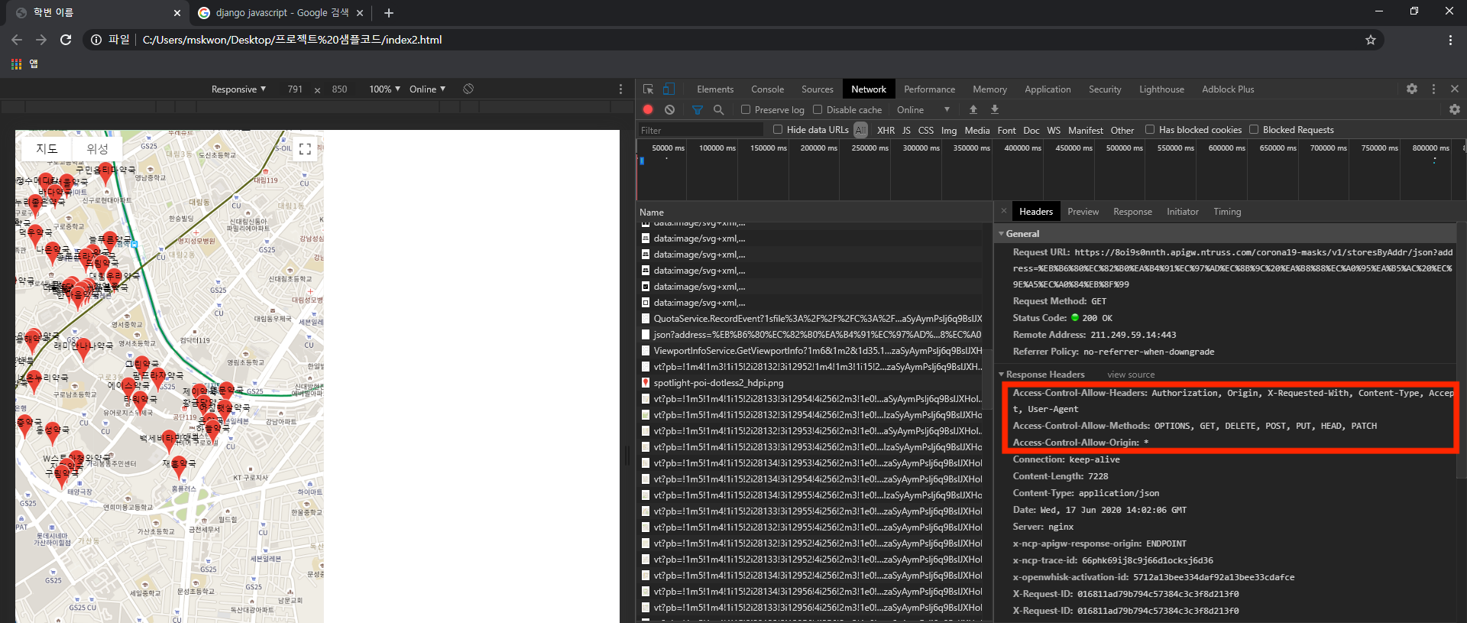Enable Preserve log checkbox
This screenshot has width=1467, height=623.
pyautogui.click(x=746, y=109)
